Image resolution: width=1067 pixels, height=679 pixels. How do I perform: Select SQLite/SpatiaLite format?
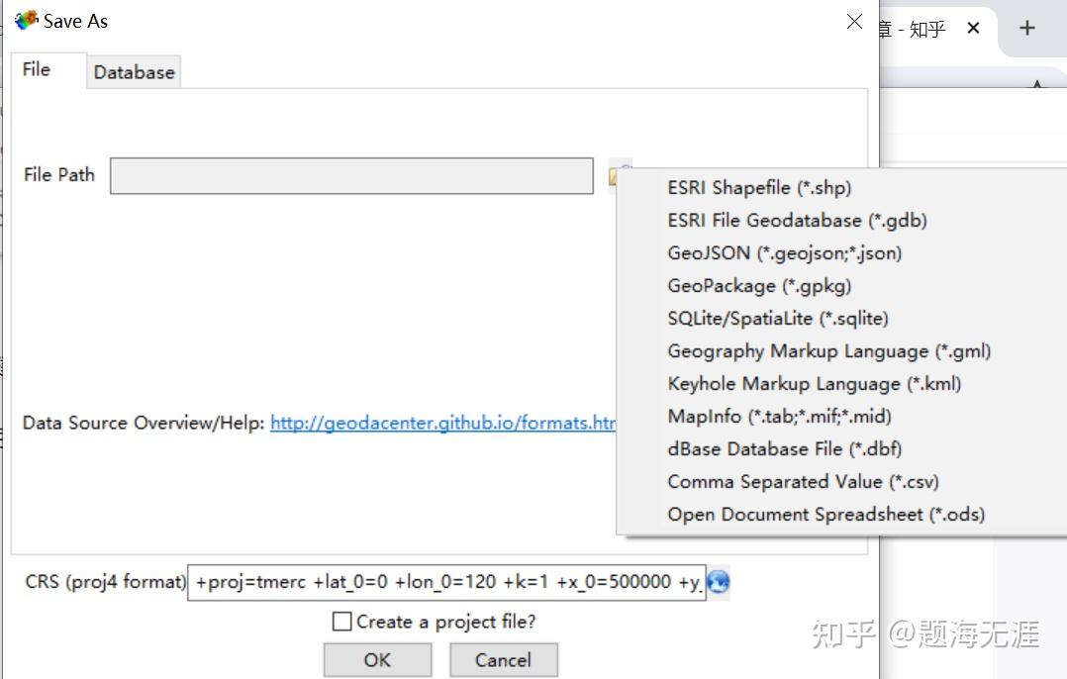[x=777, y=318]
